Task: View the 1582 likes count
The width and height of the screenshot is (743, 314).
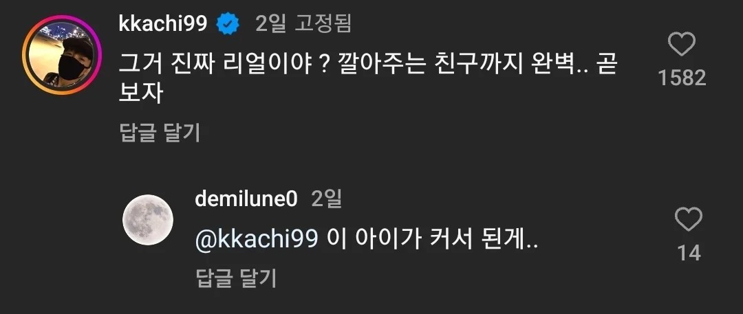Action: coord(682,78)
